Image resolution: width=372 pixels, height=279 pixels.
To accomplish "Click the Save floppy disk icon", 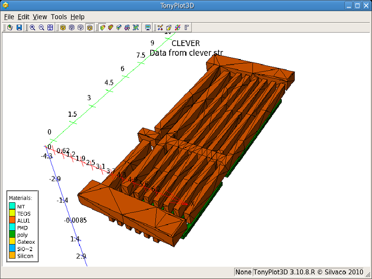I will pyautogui.click(x=19, y=27).
